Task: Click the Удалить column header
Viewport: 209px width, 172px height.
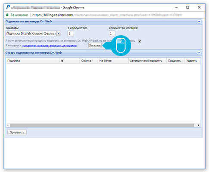Action: (x=193, y=61)
